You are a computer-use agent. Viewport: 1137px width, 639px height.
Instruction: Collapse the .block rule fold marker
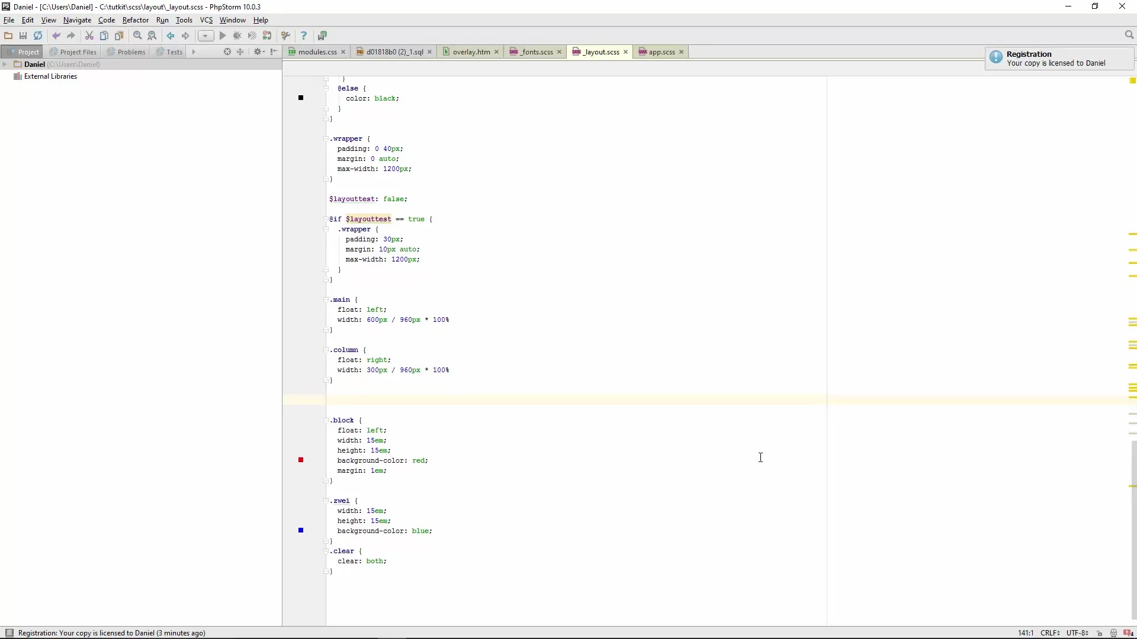[x=326, y=421]
